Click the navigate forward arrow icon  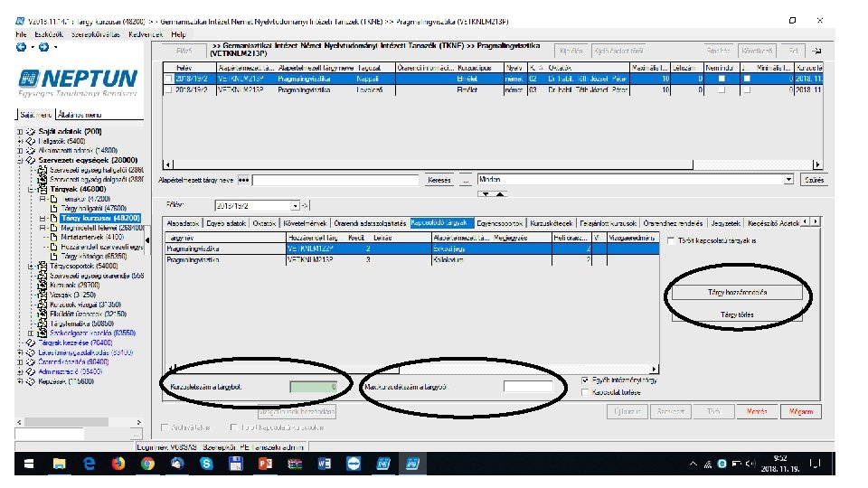tap(43, 47)
